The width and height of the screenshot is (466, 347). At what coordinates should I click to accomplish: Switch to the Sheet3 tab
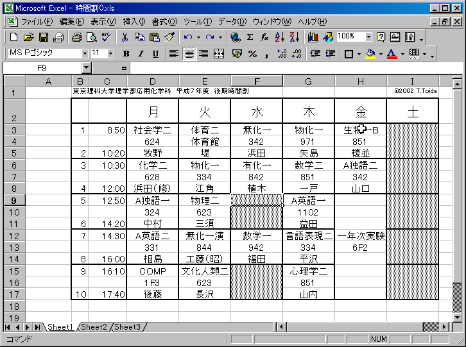[x=127, y=327]
